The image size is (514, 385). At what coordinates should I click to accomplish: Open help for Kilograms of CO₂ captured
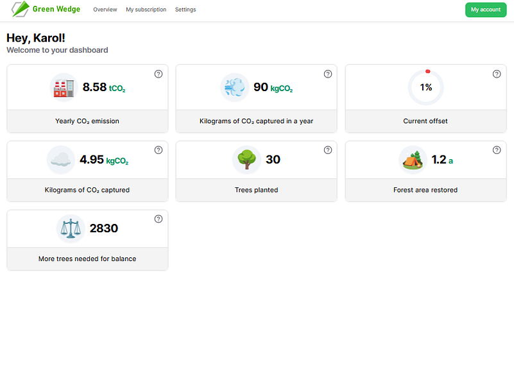pos(158,150)
